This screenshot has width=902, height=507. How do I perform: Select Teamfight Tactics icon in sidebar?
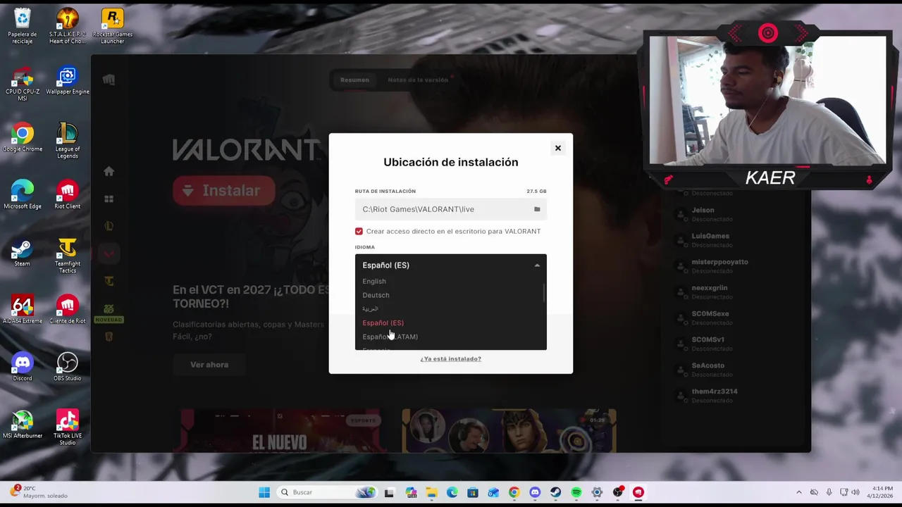(109, 281)
